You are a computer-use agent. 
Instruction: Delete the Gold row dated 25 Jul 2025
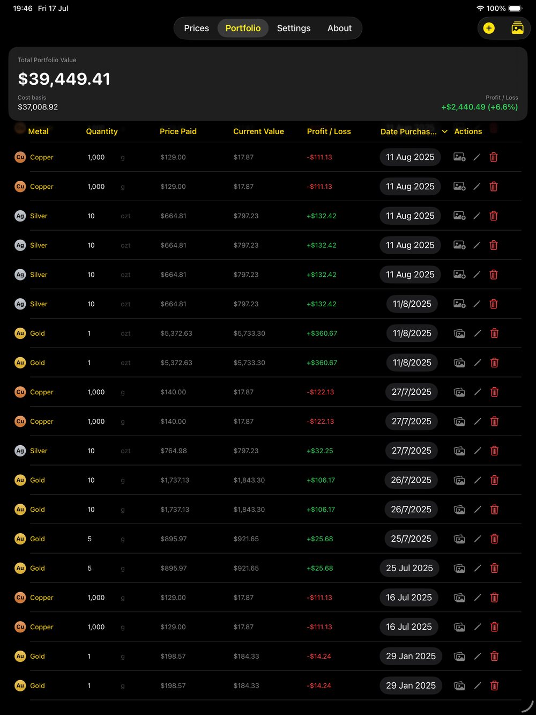[x=494, y=568]
